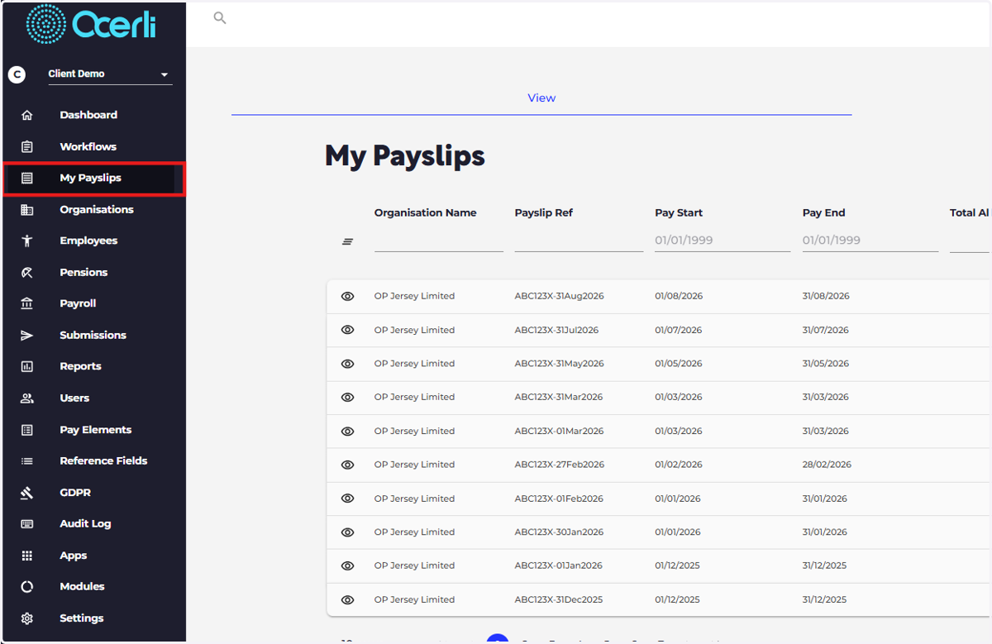
Task: Click the Pensions icon in sidebar
Action: 26,272
